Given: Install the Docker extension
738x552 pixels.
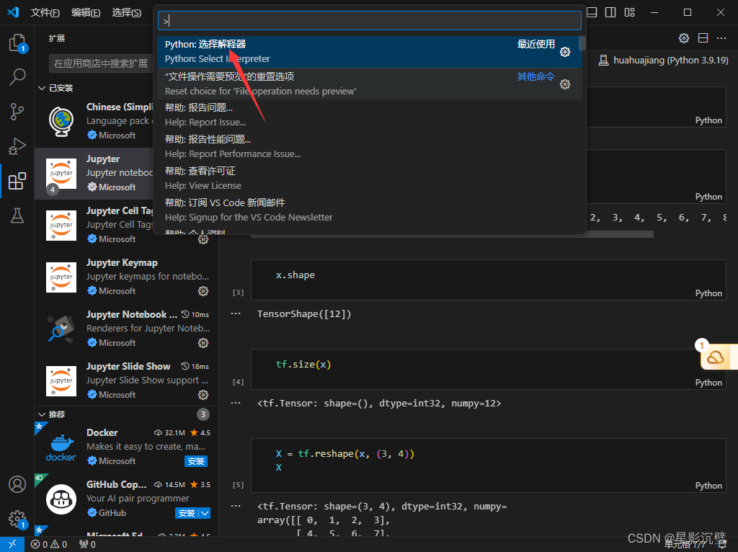Looking at the screenshot, I should point(196,461).
